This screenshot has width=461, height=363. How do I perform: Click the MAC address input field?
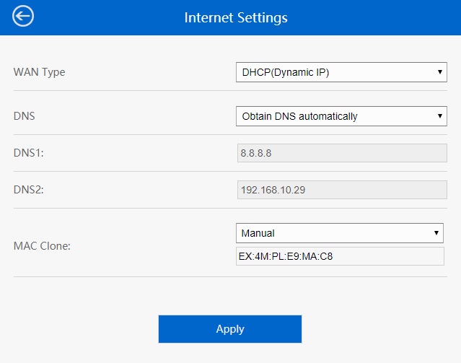pyautogui.click(x=340, y=256)
